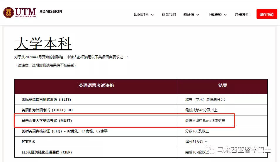The width and height of the screenshot is (280, 162).
Task: Select the 马来西亚大学英语考试 (MUET) cell
Action: 96,121
